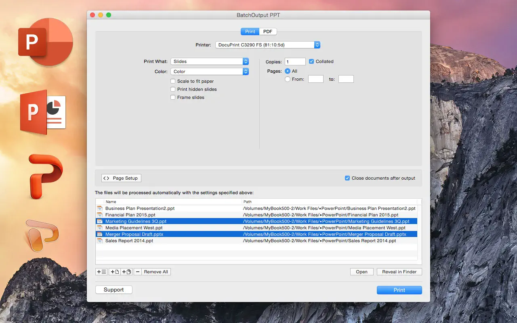Click the minus button to remove selected file
The image size is (517, 323).
click(138, 272)
